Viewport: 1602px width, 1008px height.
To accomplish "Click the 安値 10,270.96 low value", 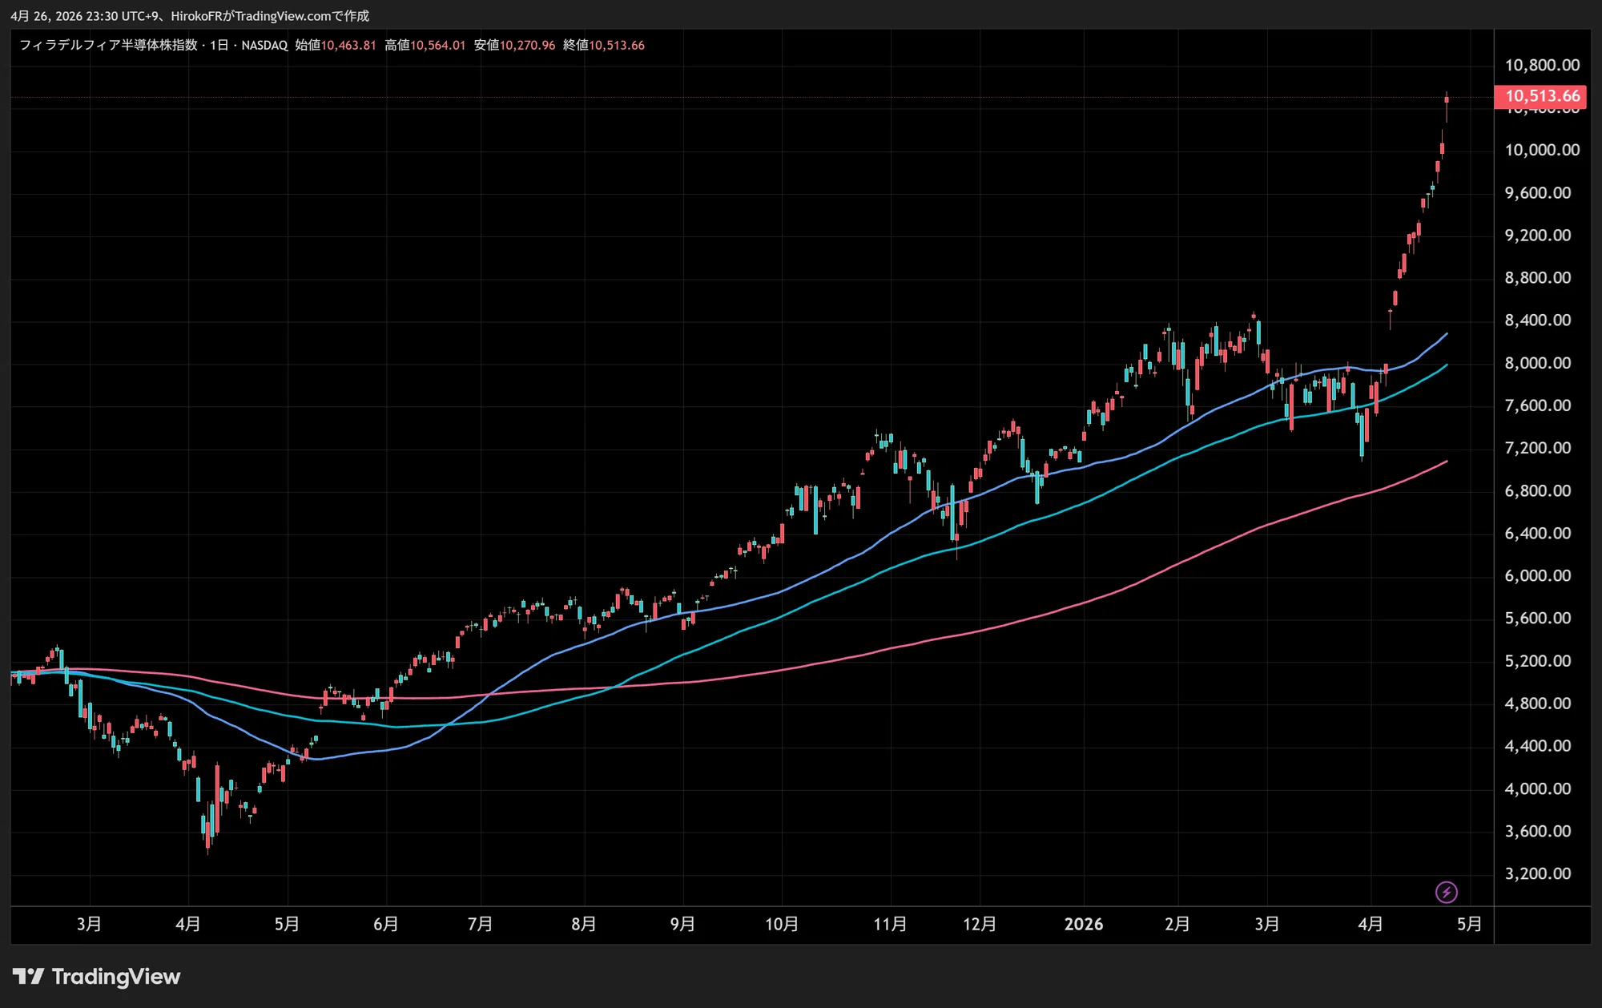I will pos(514,45).
